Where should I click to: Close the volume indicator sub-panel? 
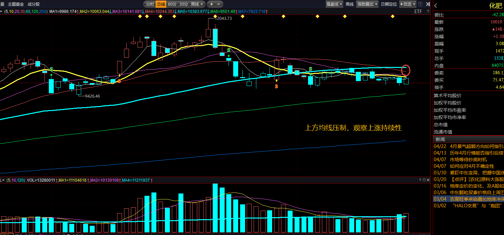(428, 180)
